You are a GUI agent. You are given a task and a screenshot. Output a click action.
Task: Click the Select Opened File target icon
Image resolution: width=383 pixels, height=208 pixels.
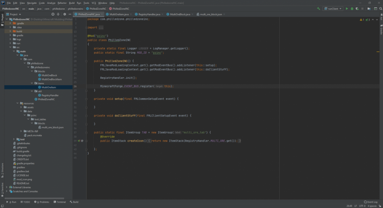tap(53, 15)
